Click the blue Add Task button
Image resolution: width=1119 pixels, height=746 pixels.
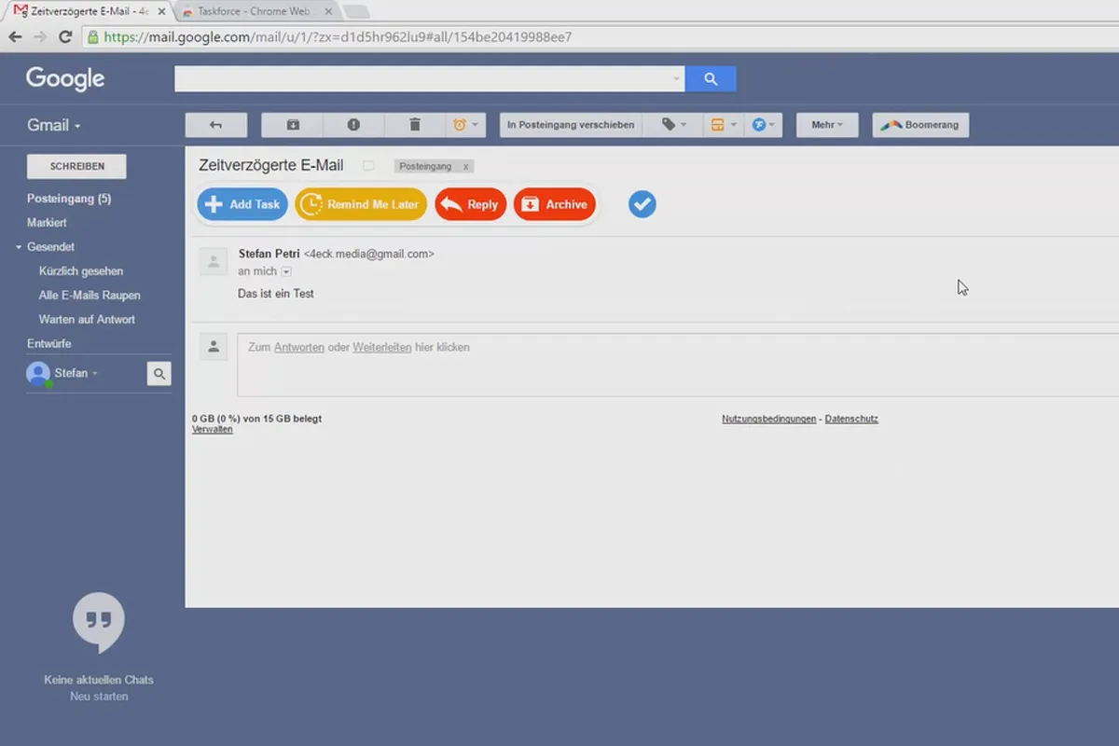pos(242,204)
